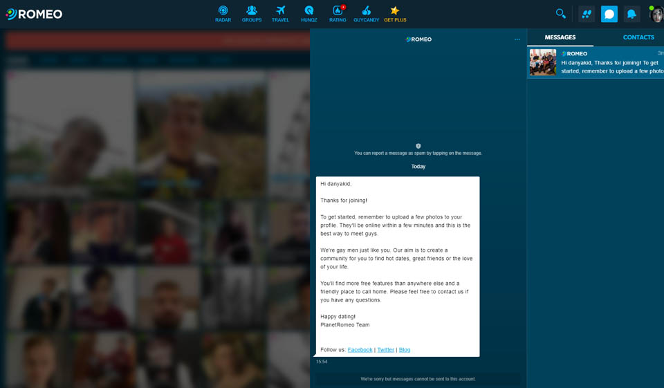Open the Radar view
Viewport: 664px width, 388px height.
point(223,14)
